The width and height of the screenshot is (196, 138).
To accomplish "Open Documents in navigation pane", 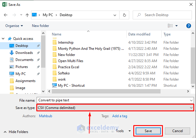I will [x=24, y=60].
